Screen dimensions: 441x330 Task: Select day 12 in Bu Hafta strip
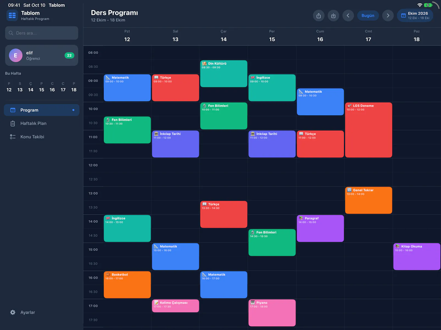[x=9, y=87]
